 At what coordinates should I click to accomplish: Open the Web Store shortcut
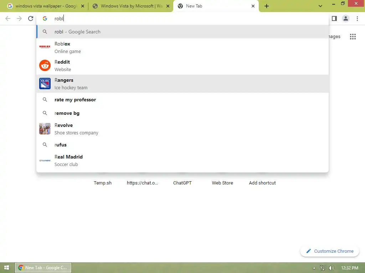coord(222,183)
